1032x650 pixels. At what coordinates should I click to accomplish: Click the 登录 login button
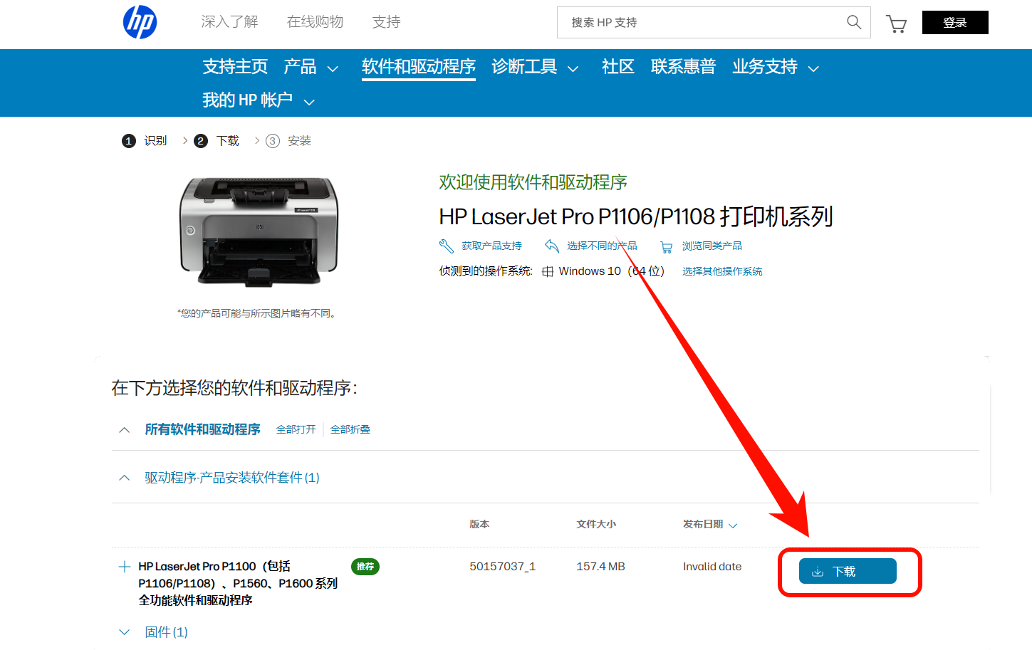(955, 23)
